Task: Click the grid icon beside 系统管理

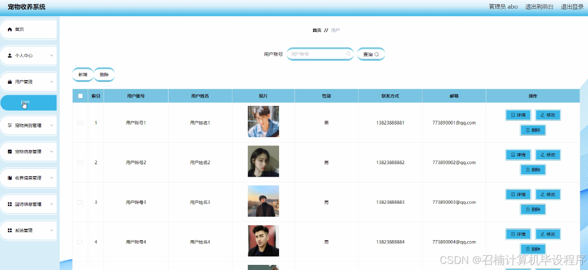Action: 10,230
